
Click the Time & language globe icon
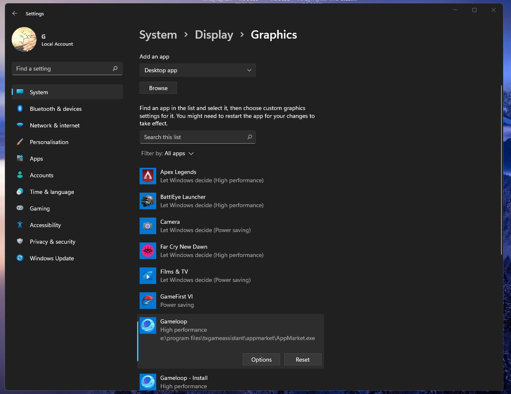(20, 191)
